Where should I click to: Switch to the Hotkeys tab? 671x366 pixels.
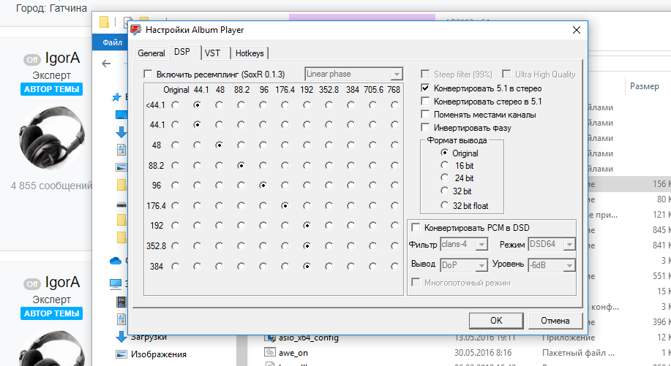click(250, 53)
